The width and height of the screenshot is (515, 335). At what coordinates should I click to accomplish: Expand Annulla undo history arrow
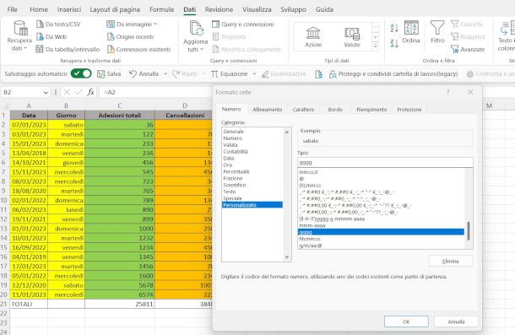click(x=165, y=74)
